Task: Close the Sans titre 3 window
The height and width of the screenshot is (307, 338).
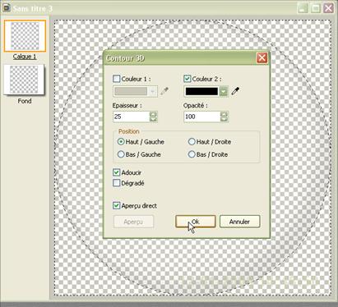Action: 328,8
